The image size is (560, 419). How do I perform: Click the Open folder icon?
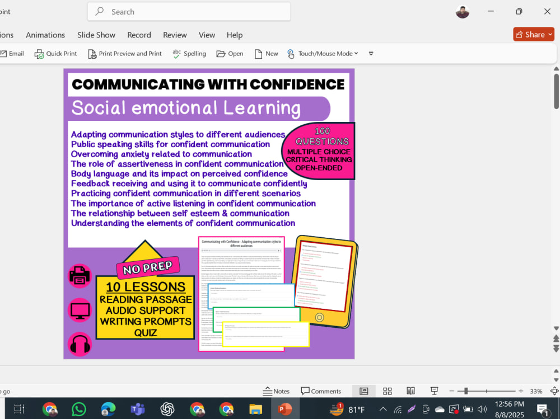(221, 54)
